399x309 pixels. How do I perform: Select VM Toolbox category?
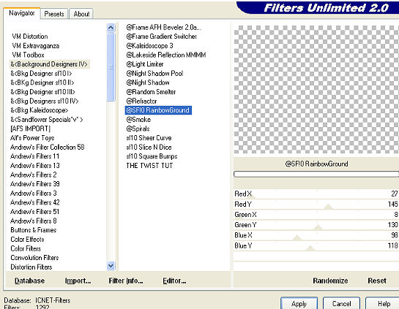point(28,55)
